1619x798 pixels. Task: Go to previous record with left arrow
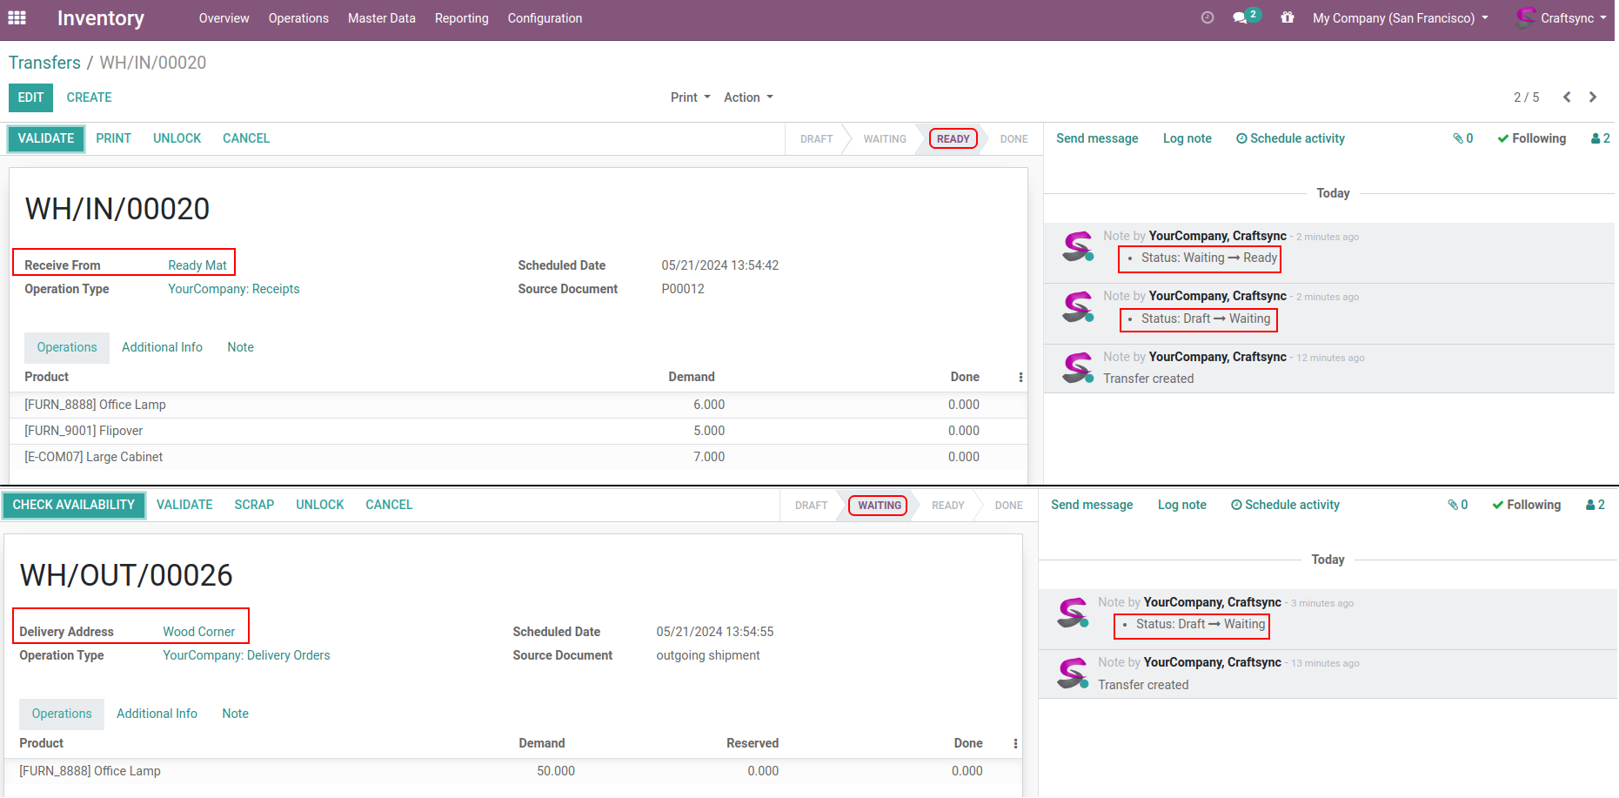[x=1567, y=97]
